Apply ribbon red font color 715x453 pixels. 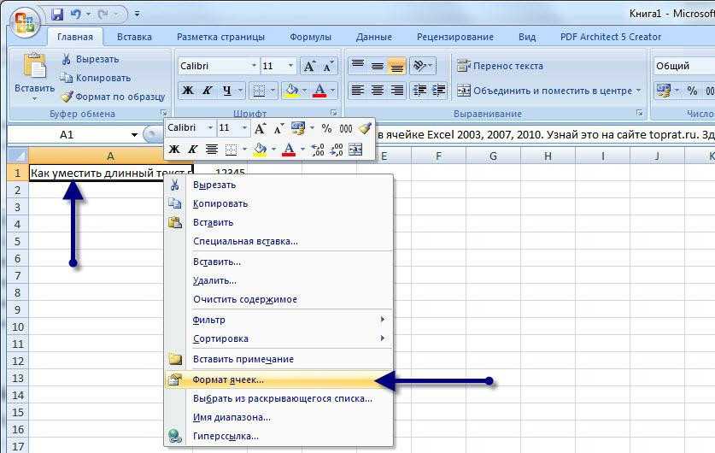tap(319, 91)
